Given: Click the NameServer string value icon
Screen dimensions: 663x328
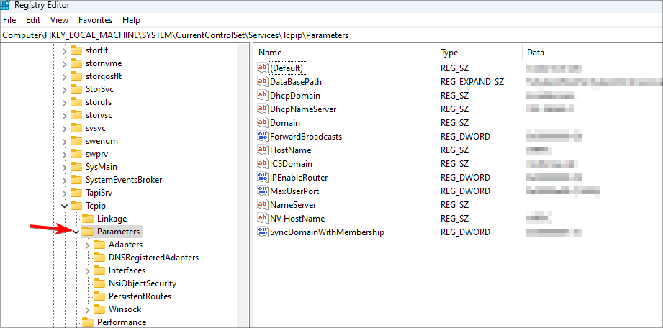Looking at the screenshot, I should tap(263, 204).
